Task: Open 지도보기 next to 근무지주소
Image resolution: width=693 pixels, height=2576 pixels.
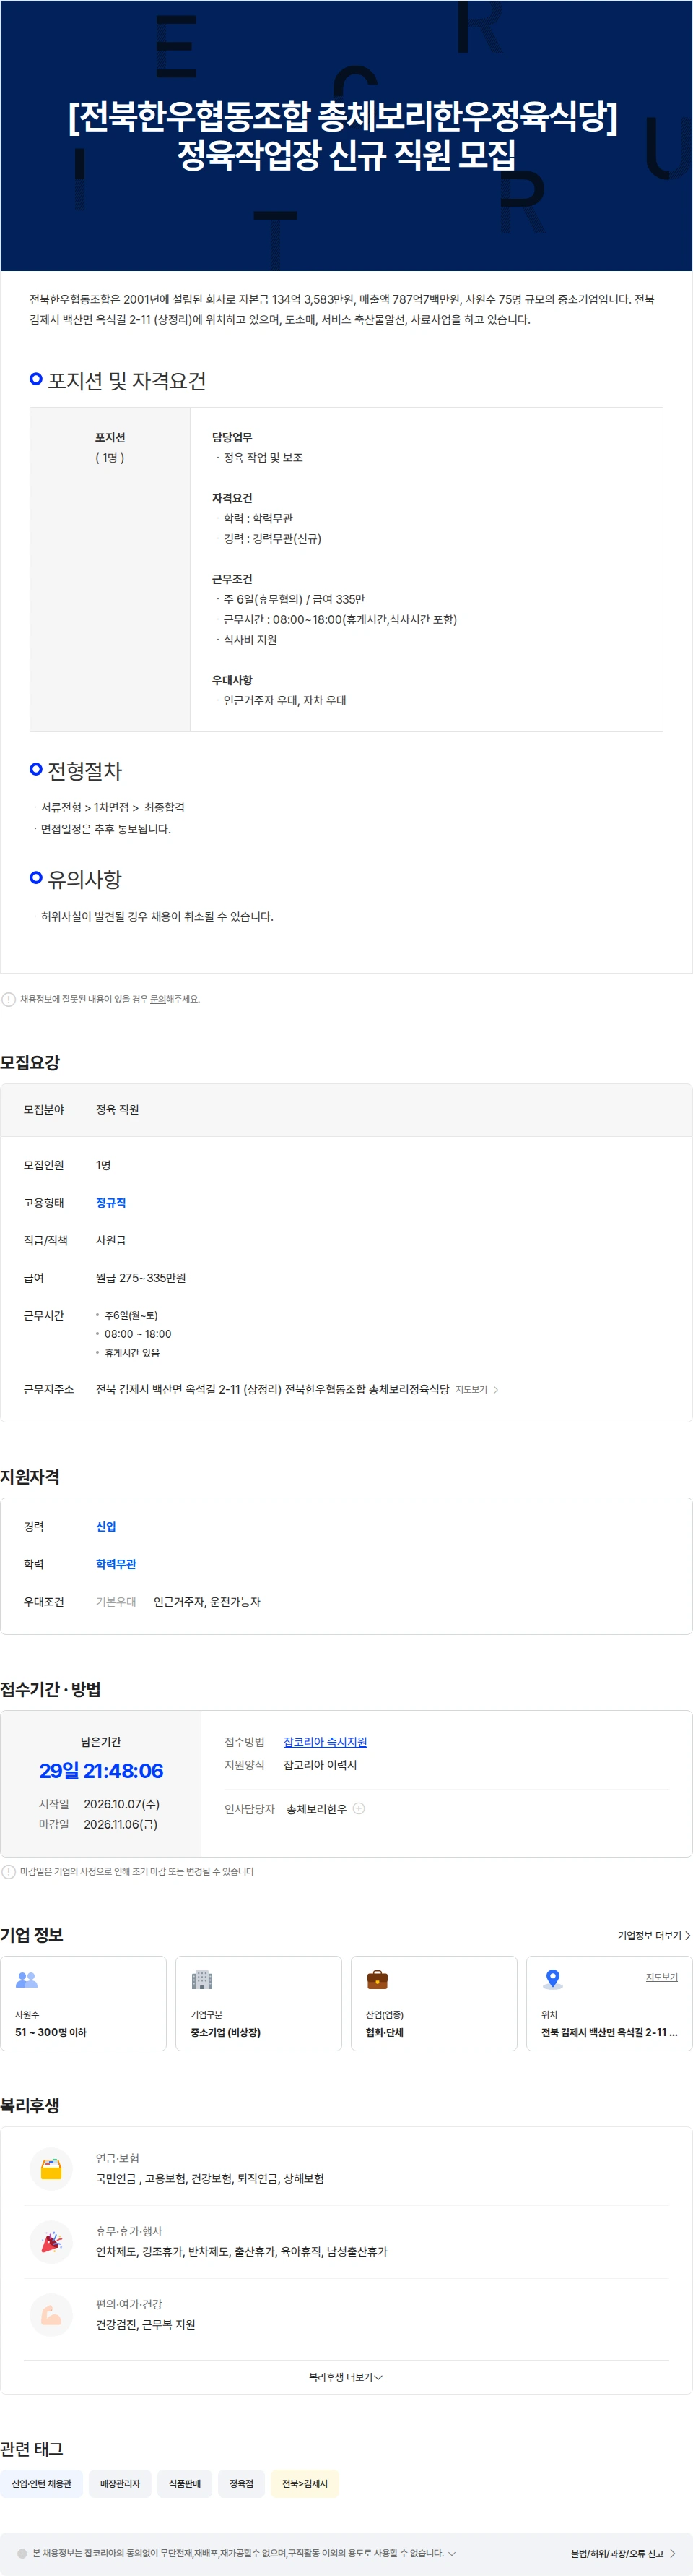Action: (x=471, y=1390)
